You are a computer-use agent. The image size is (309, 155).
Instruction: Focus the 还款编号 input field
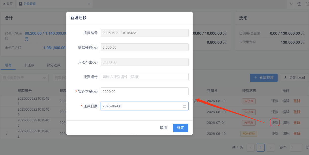[145, 77]
